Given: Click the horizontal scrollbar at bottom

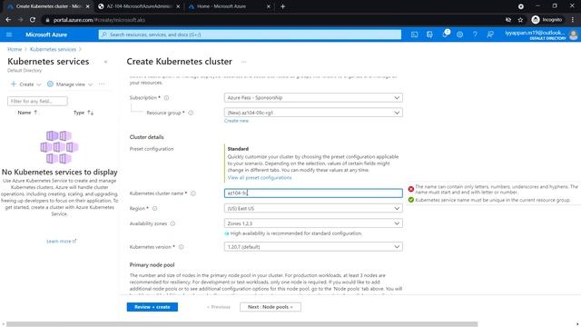Looking at the screenshot, I should (x=242, y=324).
